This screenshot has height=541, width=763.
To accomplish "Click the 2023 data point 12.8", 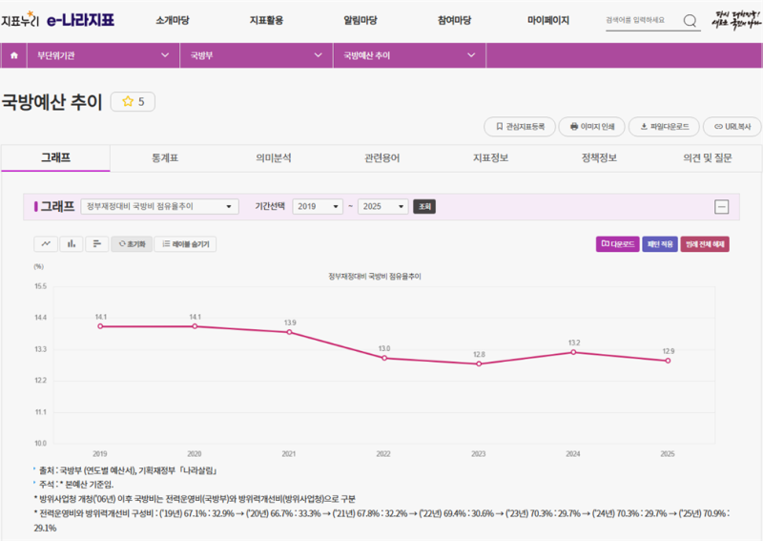I will (x=479, y=364).
